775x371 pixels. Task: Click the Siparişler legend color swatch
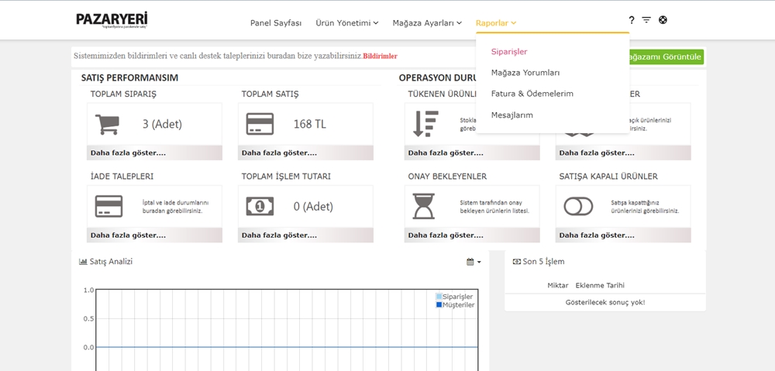pyautogui.click(x=439, y=297)
